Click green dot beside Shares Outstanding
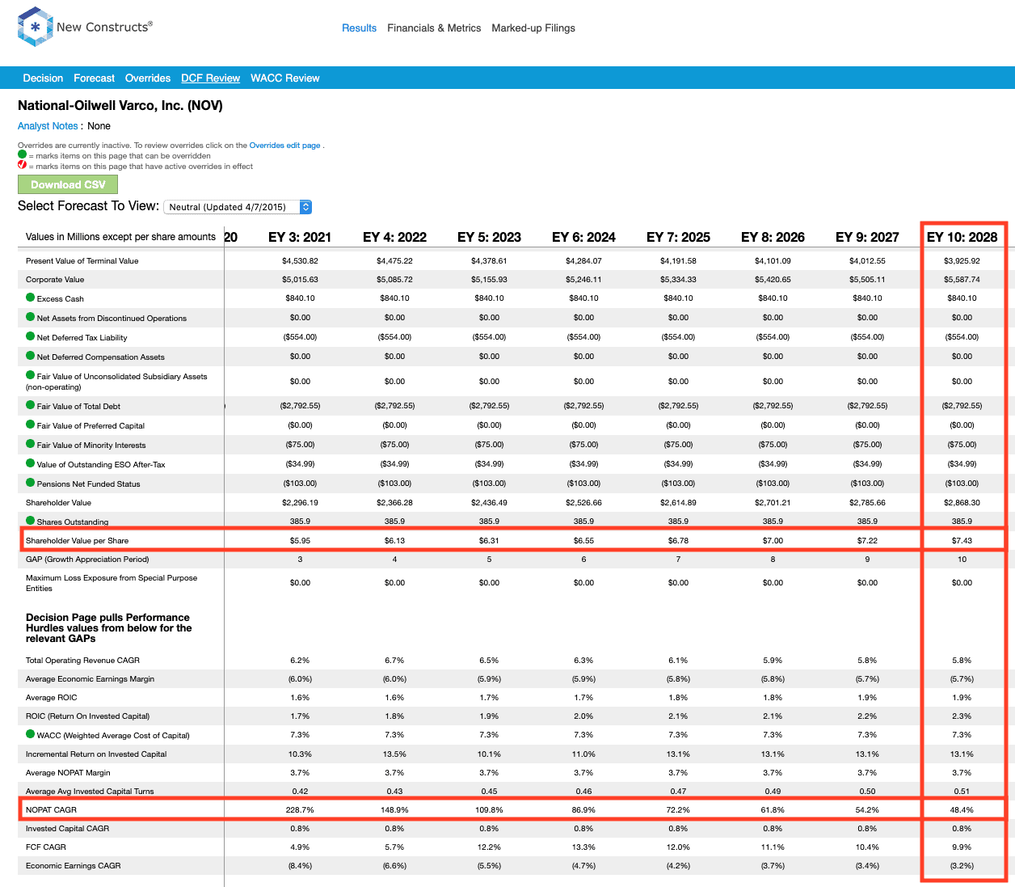 coord(31,521)
